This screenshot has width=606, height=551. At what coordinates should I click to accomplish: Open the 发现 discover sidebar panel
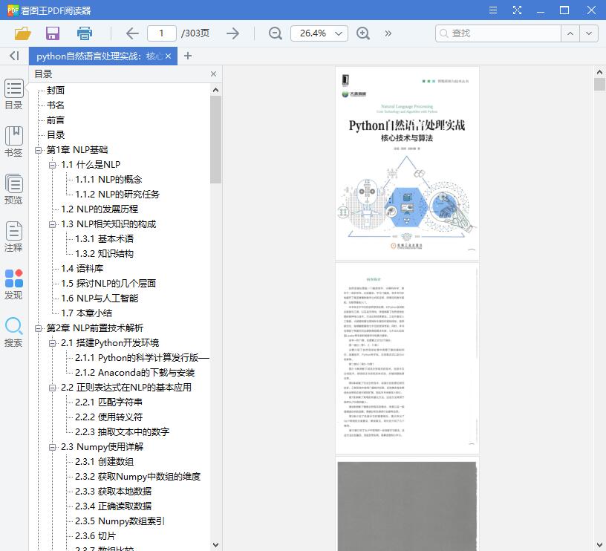14,284
